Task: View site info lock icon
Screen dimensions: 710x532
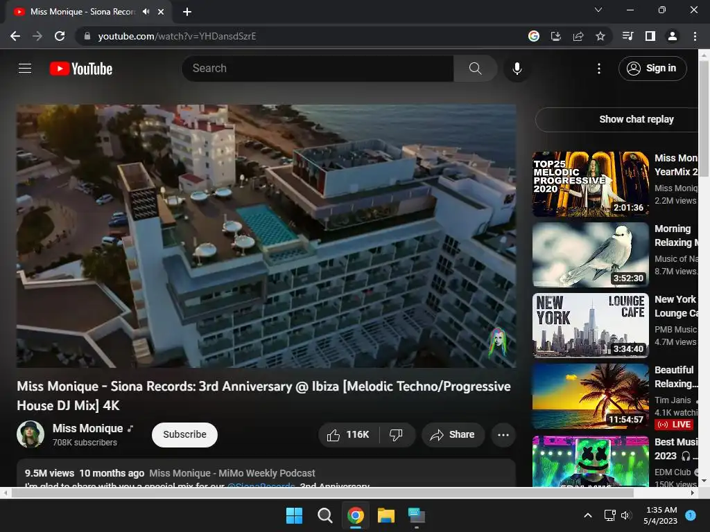Action: click(87, 36)
